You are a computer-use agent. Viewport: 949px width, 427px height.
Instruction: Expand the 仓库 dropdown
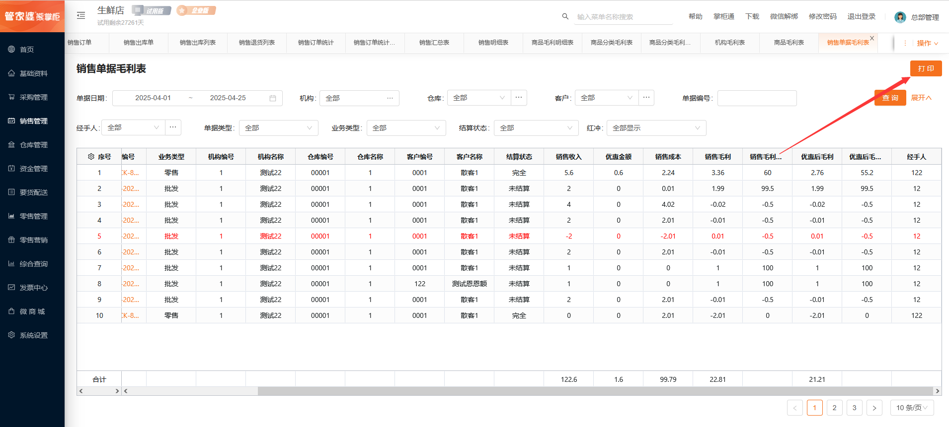tap(479, 98)
